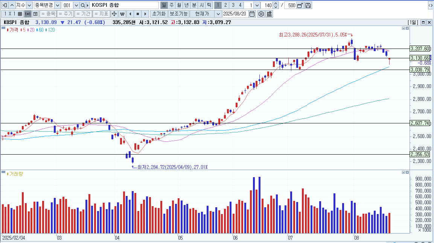Choose interval preset 3

pyautogui.click(x=233, y=5)
